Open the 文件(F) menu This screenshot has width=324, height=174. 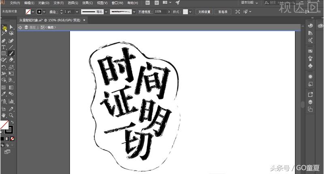point(15,3)
